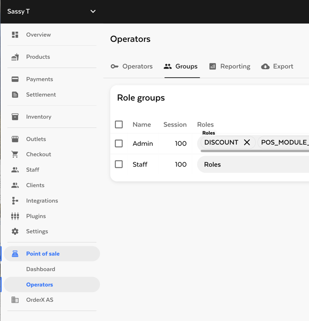Click the Outlets storefront icon

point(15,139)
